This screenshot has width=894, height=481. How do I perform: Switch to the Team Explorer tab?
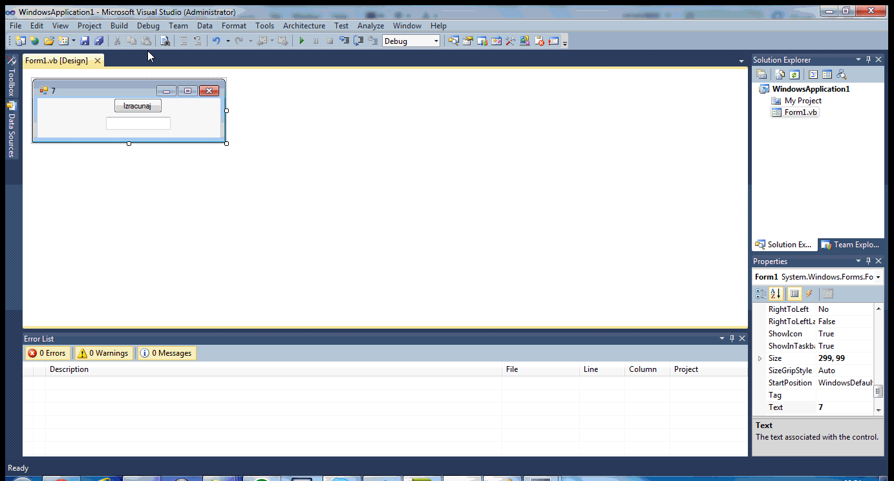(x=851, y=245)
